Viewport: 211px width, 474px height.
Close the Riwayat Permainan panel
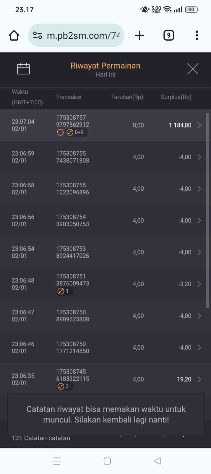click(x=193, y=69)
